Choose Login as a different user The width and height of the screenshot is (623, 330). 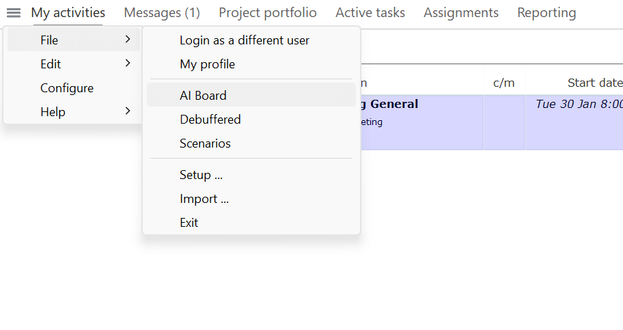click(245, 40)
